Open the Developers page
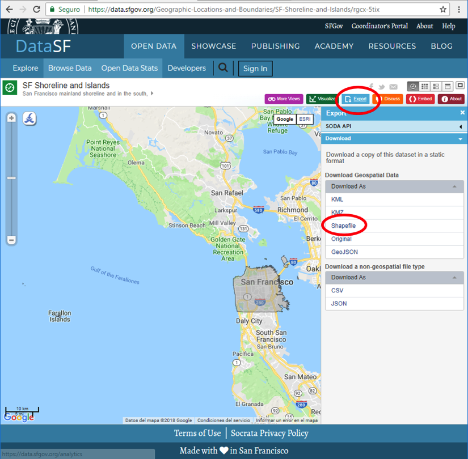468x459 pixels. tap(187, 69)
